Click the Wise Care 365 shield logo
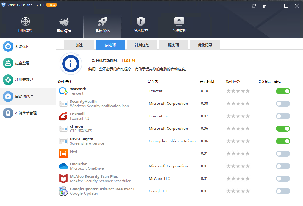Screen dimensions: 303x206 (4, 5)
